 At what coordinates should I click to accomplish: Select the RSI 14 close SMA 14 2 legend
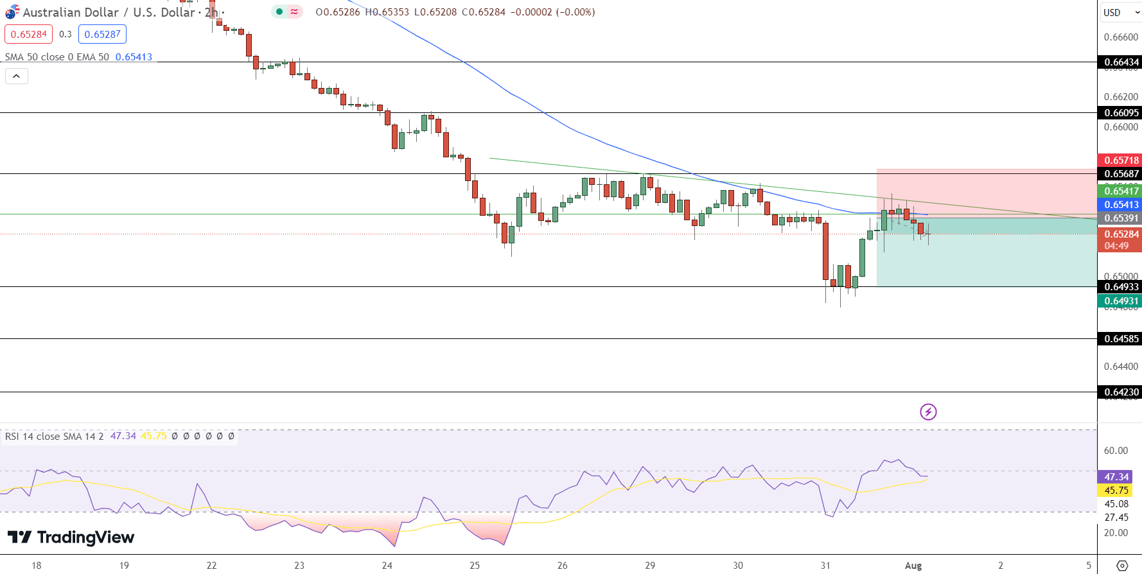pyautogui.click(x=55, y=436)
